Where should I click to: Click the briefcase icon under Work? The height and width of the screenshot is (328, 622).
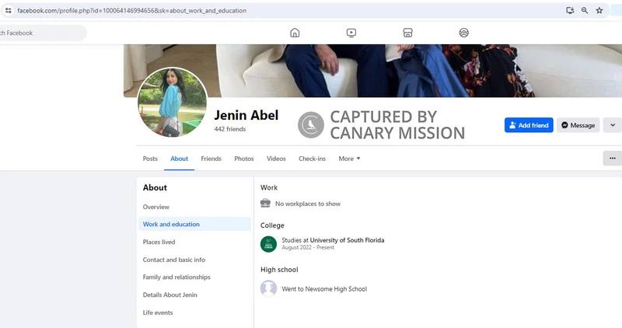(265, 203)
